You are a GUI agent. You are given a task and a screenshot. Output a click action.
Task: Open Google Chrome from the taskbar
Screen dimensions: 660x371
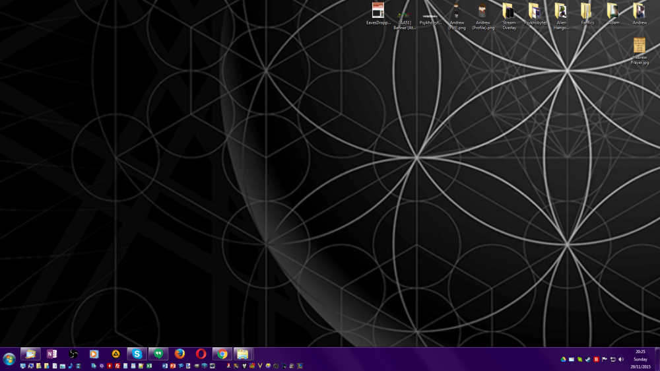[222, 354]
